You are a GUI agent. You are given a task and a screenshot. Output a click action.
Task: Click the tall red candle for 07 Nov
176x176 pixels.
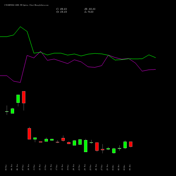[24, 97]
